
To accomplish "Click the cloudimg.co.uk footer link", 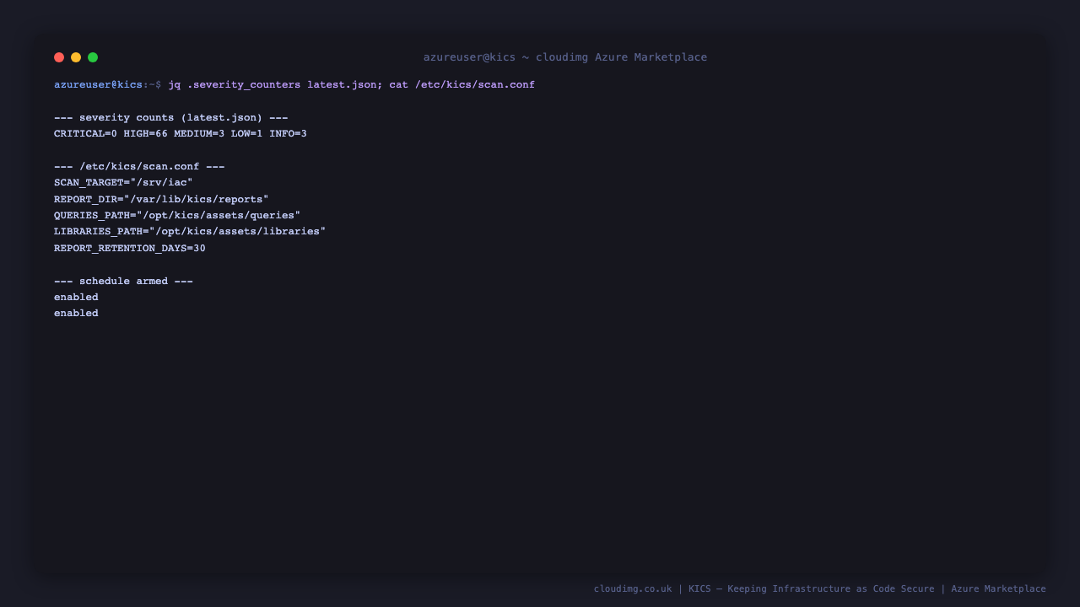I will 633,589.
